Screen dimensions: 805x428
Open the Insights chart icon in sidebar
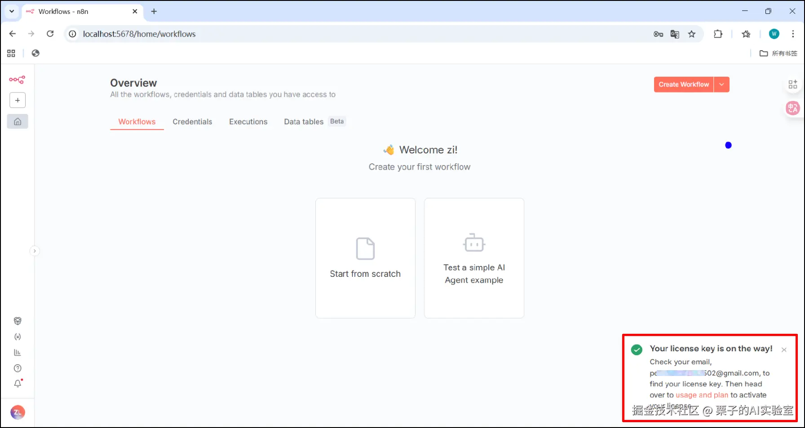18,352
